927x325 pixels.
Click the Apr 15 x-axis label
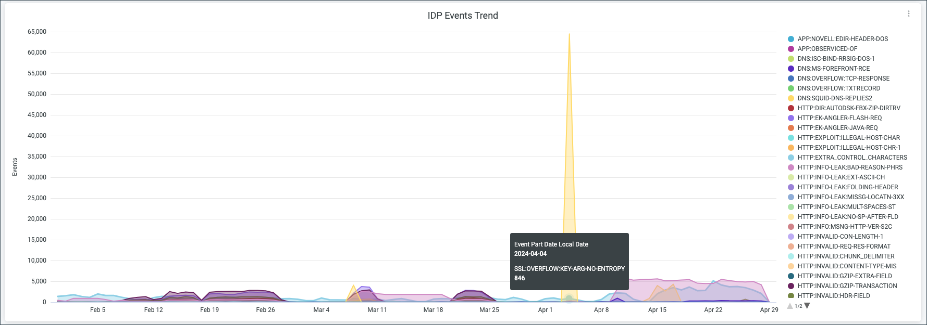point(657,310)
